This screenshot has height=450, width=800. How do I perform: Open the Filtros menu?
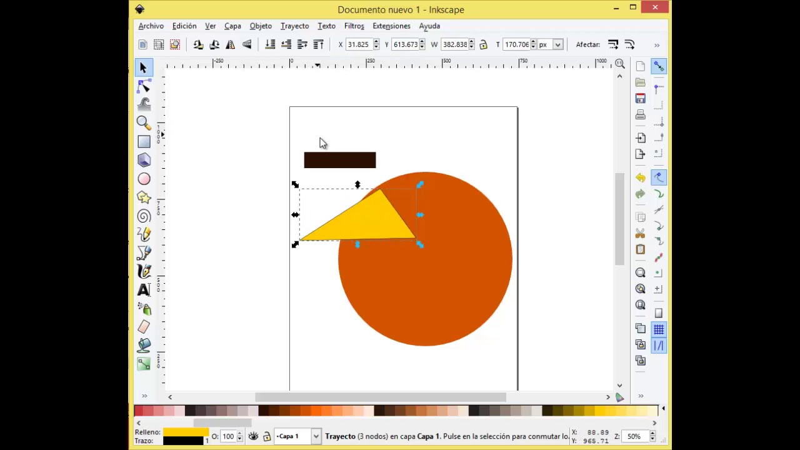354,26
